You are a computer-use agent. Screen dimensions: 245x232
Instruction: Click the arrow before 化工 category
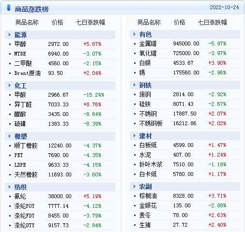(10, 85)
